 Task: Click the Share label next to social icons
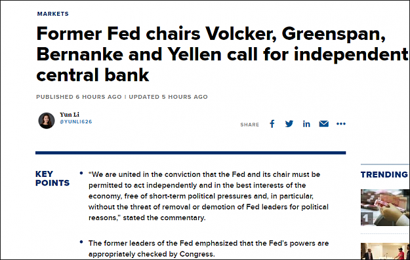pos(250,125)
